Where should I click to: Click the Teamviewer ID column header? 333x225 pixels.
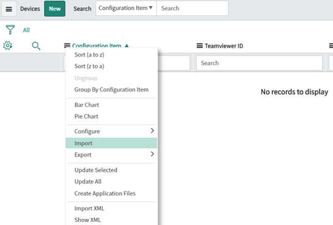click(224, 46)
